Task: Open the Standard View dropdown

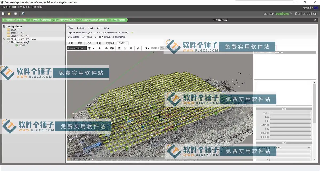Action: (x=77, y=48)
